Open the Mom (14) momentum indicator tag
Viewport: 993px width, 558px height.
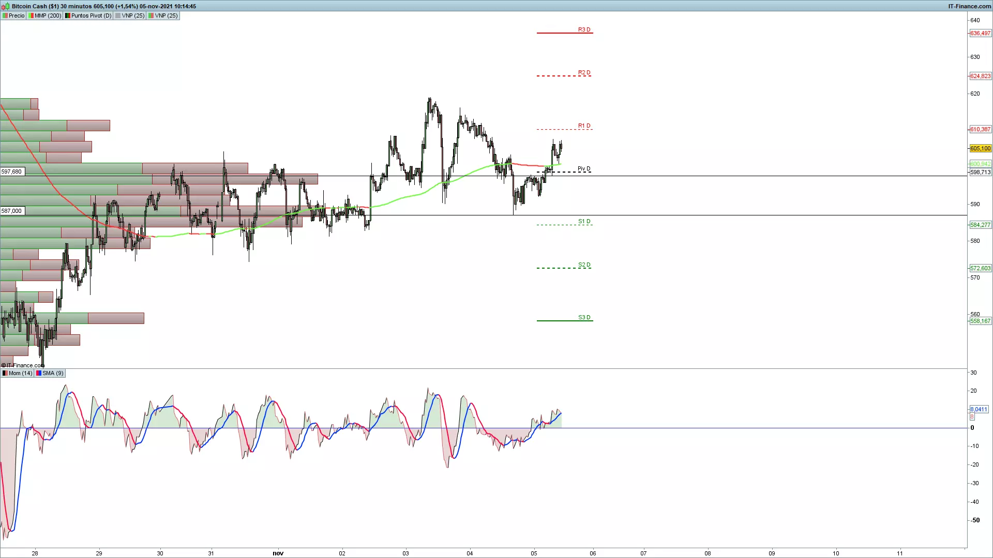[x=17, y=373]
